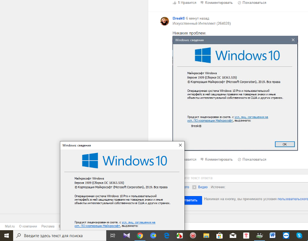
Task: Click 'Искусственный Интеллект (264028)' rank text
Action: coord(201,23)
